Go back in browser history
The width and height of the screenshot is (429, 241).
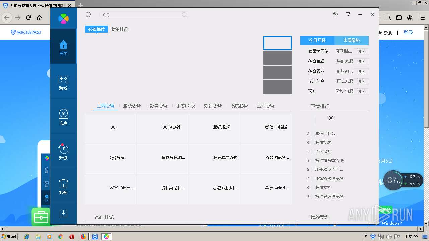(x=7, y=18)
